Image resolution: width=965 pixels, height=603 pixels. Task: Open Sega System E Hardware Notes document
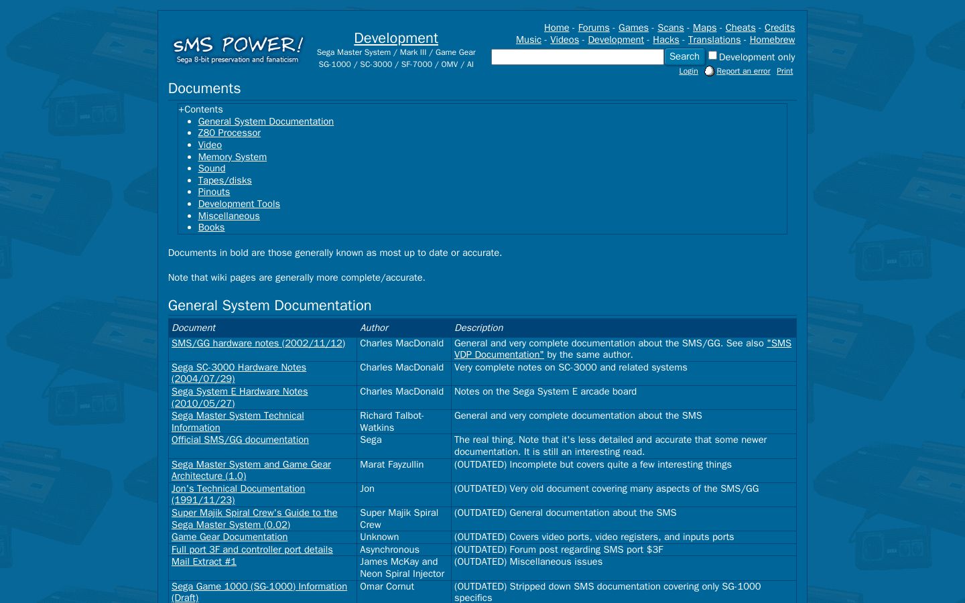coord(240,397)
